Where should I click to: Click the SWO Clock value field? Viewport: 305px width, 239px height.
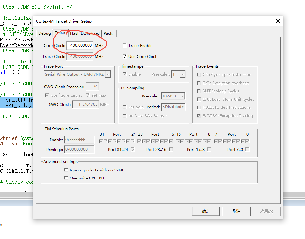tap(86, 104)
